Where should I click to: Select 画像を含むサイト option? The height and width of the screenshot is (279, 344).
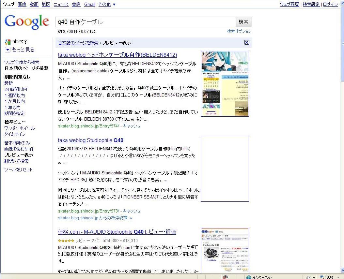(19, 149)
